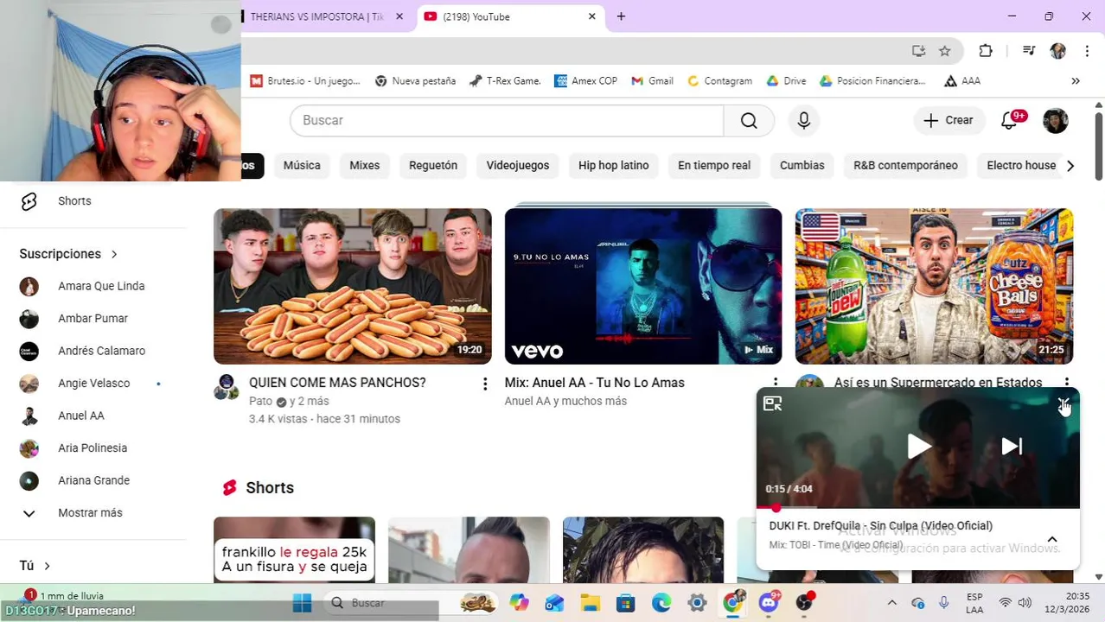Open QUIEN COME MAS PANCHOS thumbnail
This screenshot has width=1105, height=622.
point(353,286)
